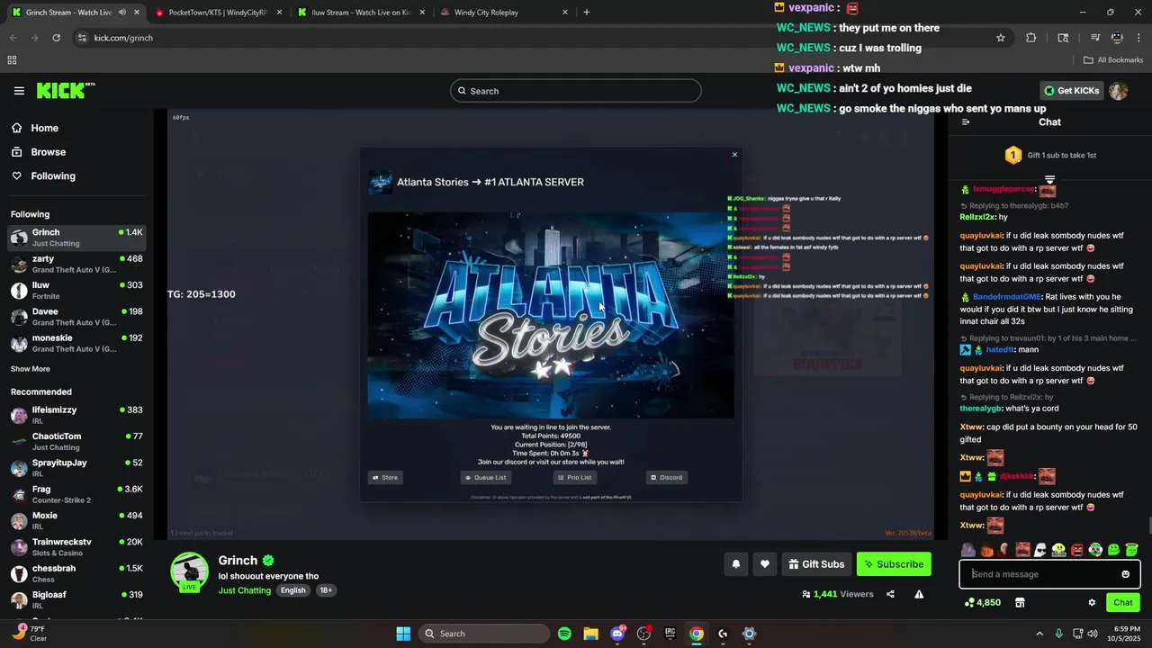
Task: Click the angry red face quick emote
Action: 1077,550
